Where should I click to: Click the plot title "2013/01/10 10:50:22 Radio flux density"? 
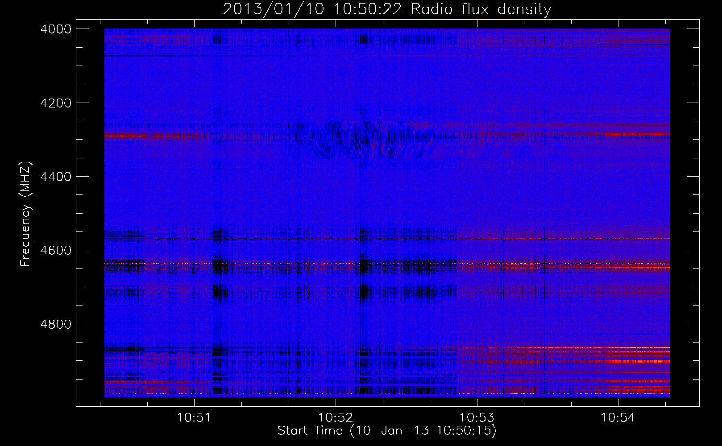coord(387,9)
